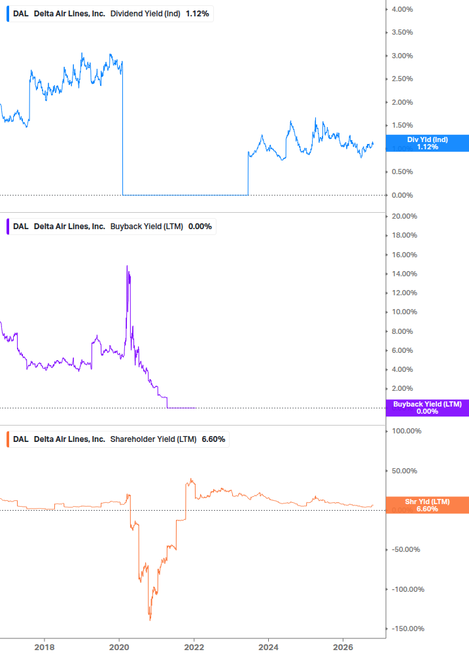Click the 12.00% tick on the buyback yield axis
The width and height of the screenshot is (469, 658).
point(404,293)
